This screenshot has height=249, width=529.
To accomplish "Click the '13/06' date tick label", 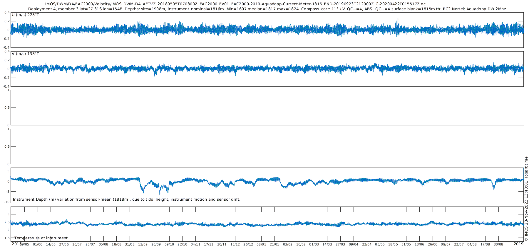I will pos(419,244).
